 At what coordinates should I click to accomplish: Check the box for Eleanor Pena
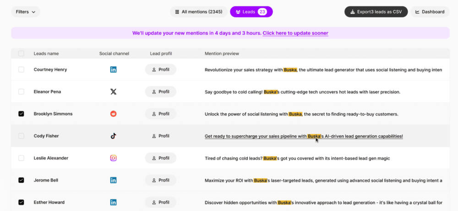pyautogui.click(x=21, y=92)
